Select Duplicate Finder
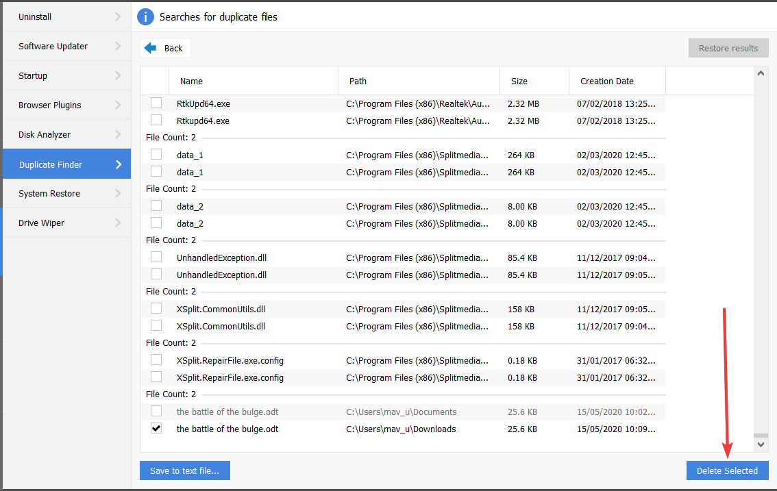Viewport: 777px width, 491px height. click(x=67, y=164)
